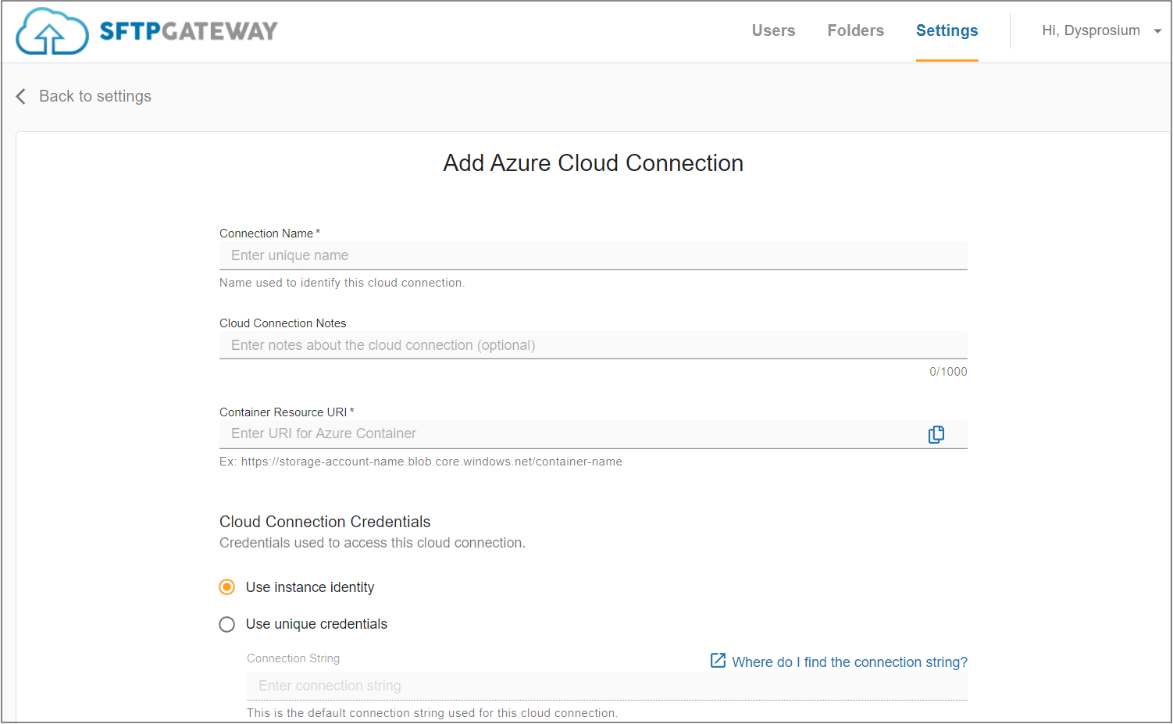Screen dimensions: 1173x724
Task: Click the SFTP Gateway cloud logo
Action: point(52,31)
